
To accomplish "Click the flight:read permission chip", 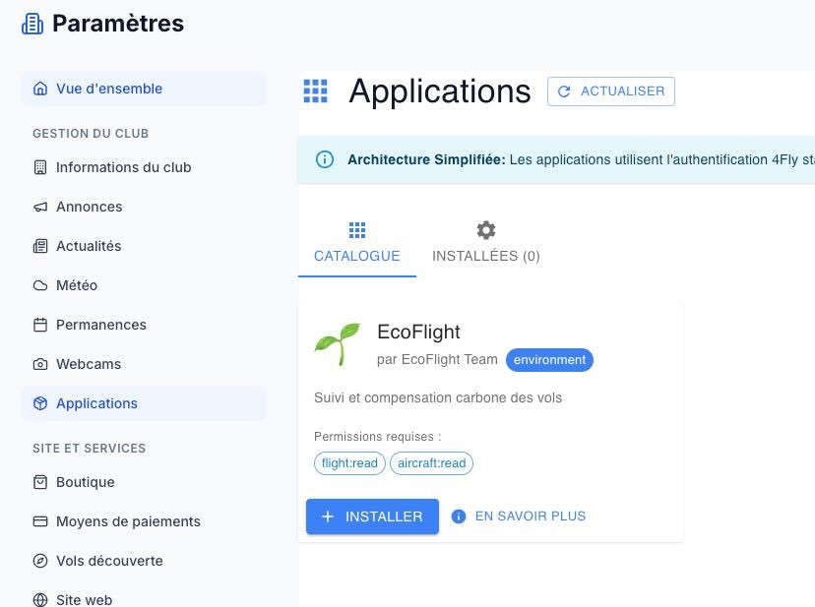I will tap(349, 462).
